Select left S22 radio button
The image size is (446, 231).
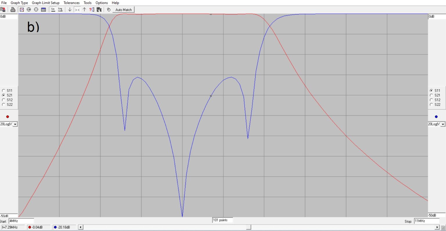point(3,104)
